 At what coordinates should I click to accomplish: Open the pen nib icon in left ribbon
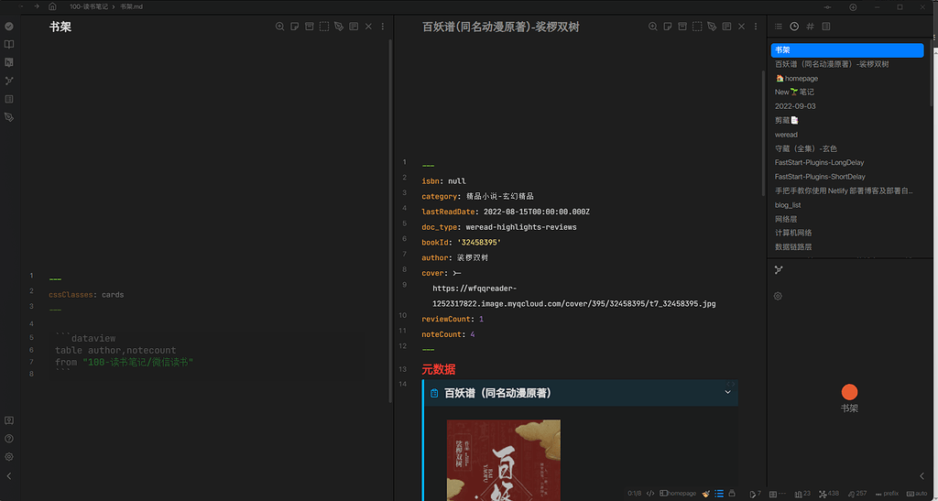click(x=9, y=117)
